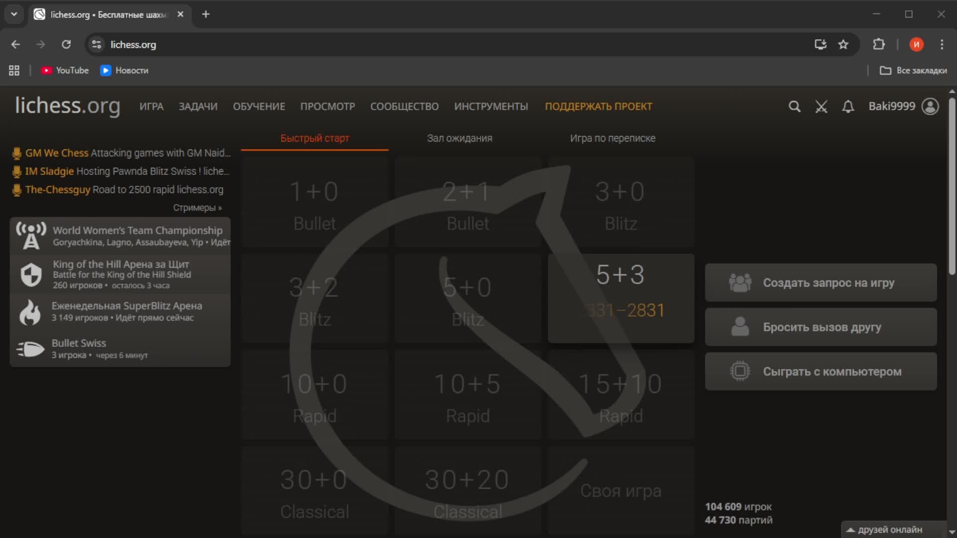Click the SuperBlitz Arena flame icon
The image size is (957, 538).
[x=30, y=312]
